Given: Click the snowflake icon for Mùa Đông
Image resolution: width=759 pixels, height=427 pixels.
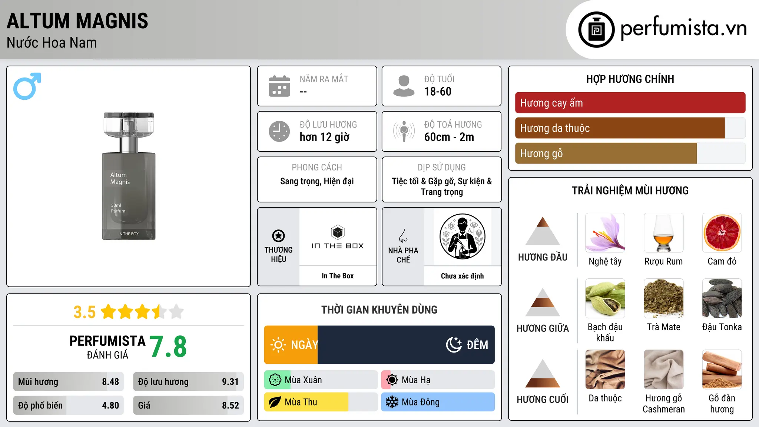Looking at the screenshot, I should tap(392, 402).
